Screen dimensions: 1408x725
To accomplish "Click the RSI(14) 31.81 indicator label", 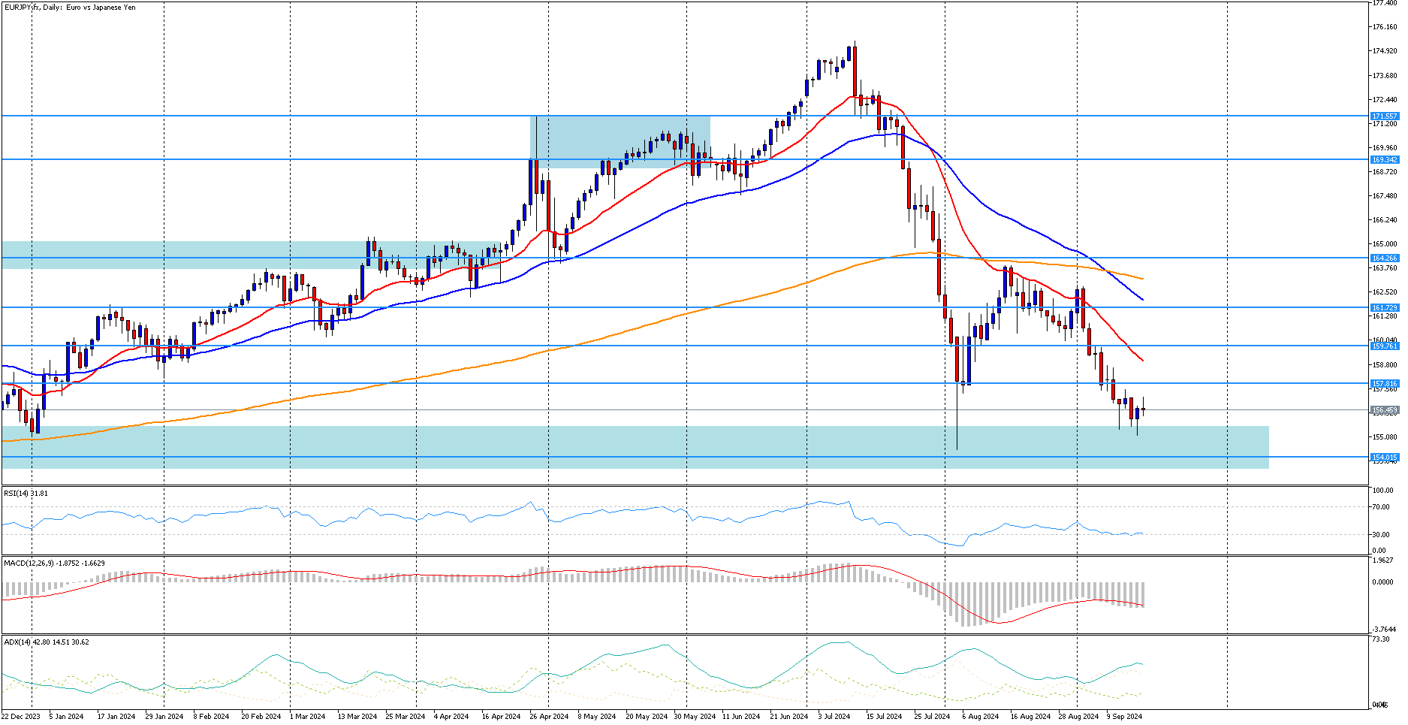I will [26, 494].
